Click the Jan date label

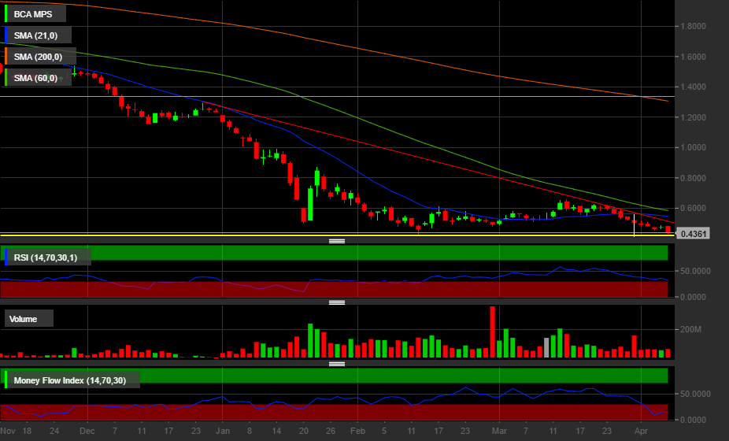pos(223,431)
